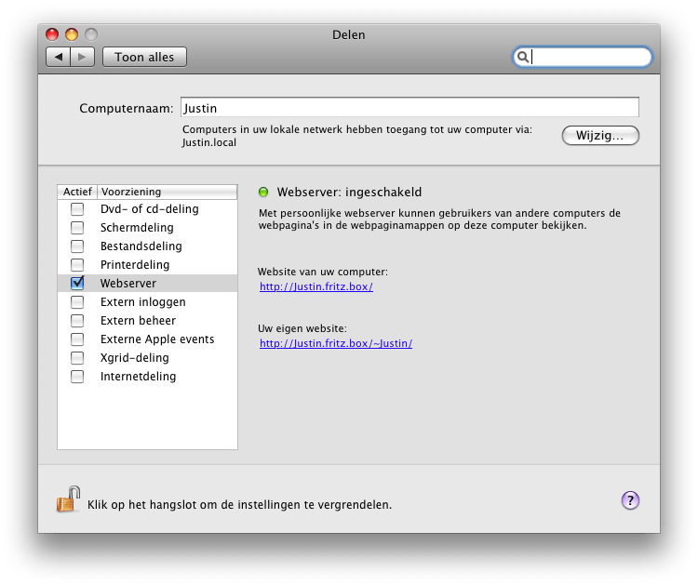The height and width of the screenshot is (585, 698).
Task: Select Xgrid-deling in the list
Action: pos(134,358)
